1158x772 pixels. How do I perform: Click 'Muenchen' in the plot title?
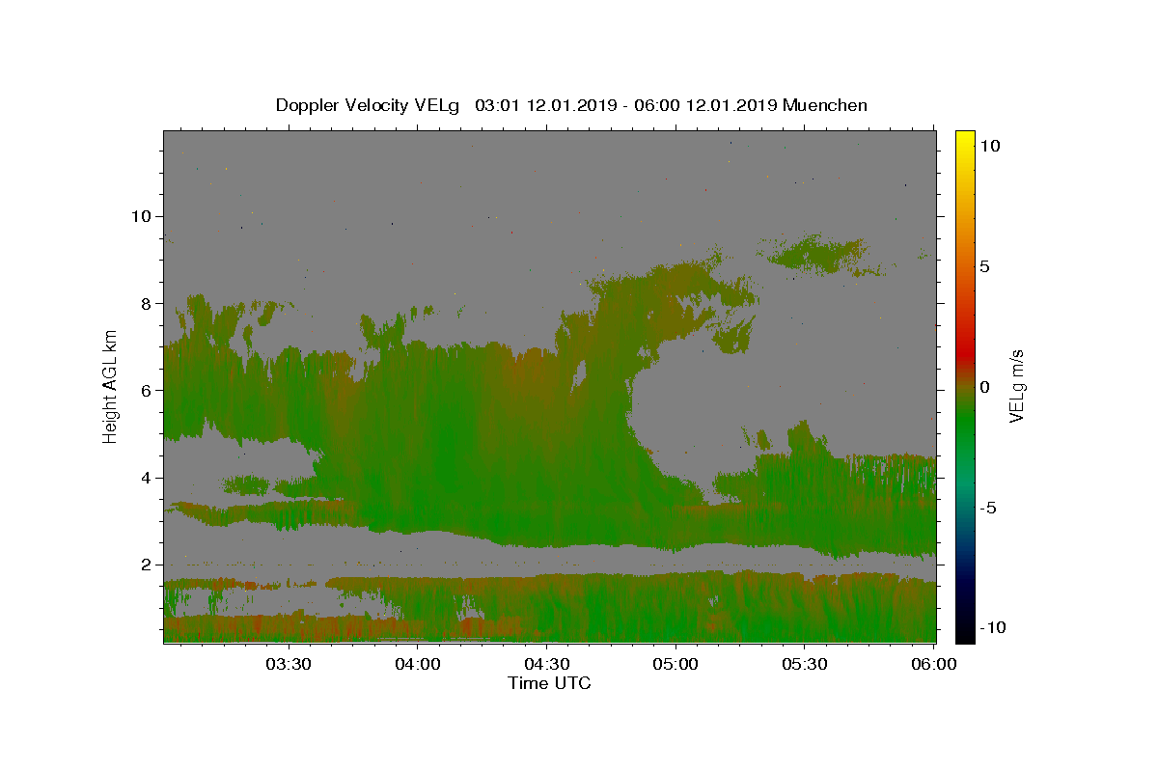(825, 105)
